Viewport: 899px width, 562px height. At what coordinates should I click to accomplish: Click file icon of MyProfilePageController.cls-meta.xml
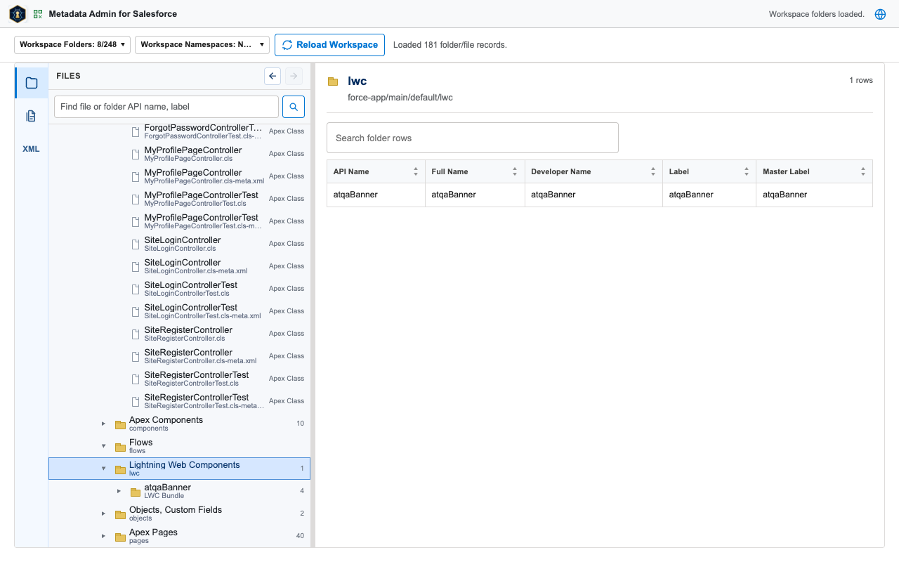pos(136,176)
